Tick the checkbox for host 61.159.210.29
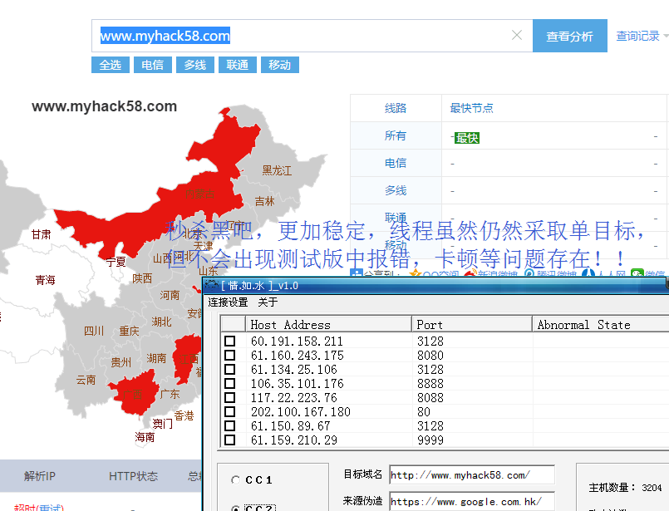Image resolution: width=669 pixels, height=511 pixels. click(229, 440)
